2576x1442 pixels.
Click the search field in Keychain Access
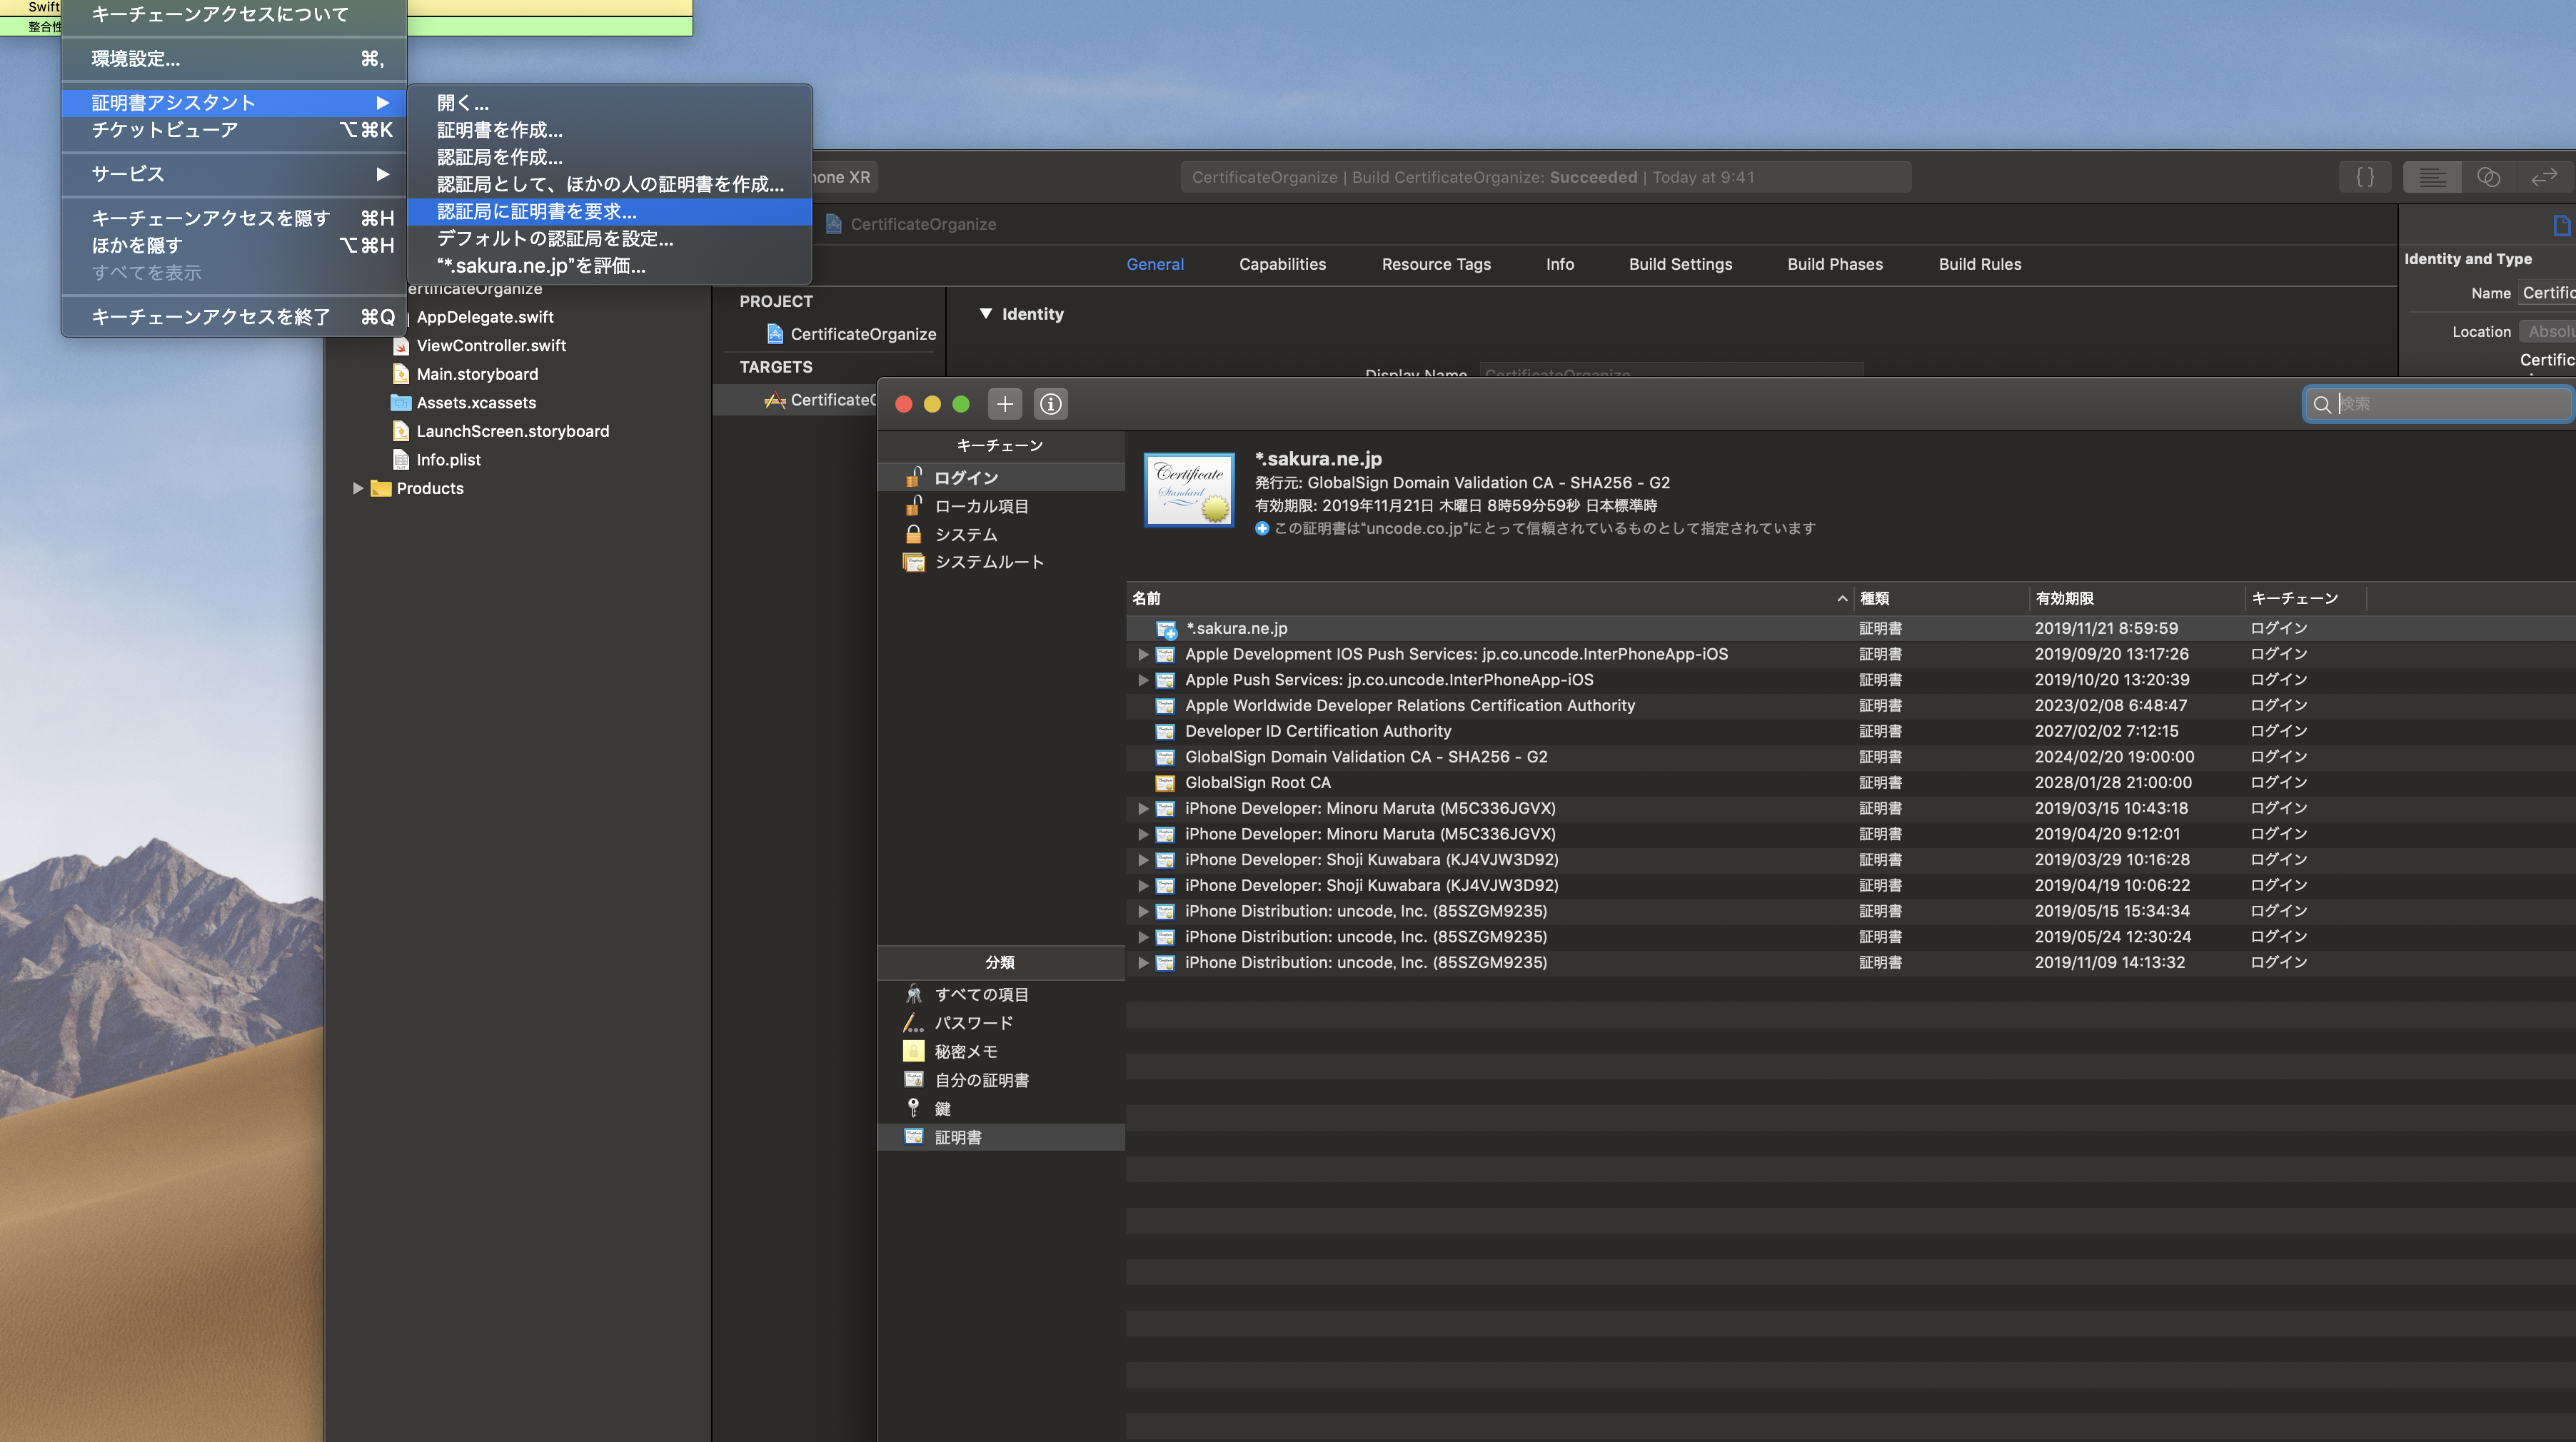click(x=2437, y=404)
